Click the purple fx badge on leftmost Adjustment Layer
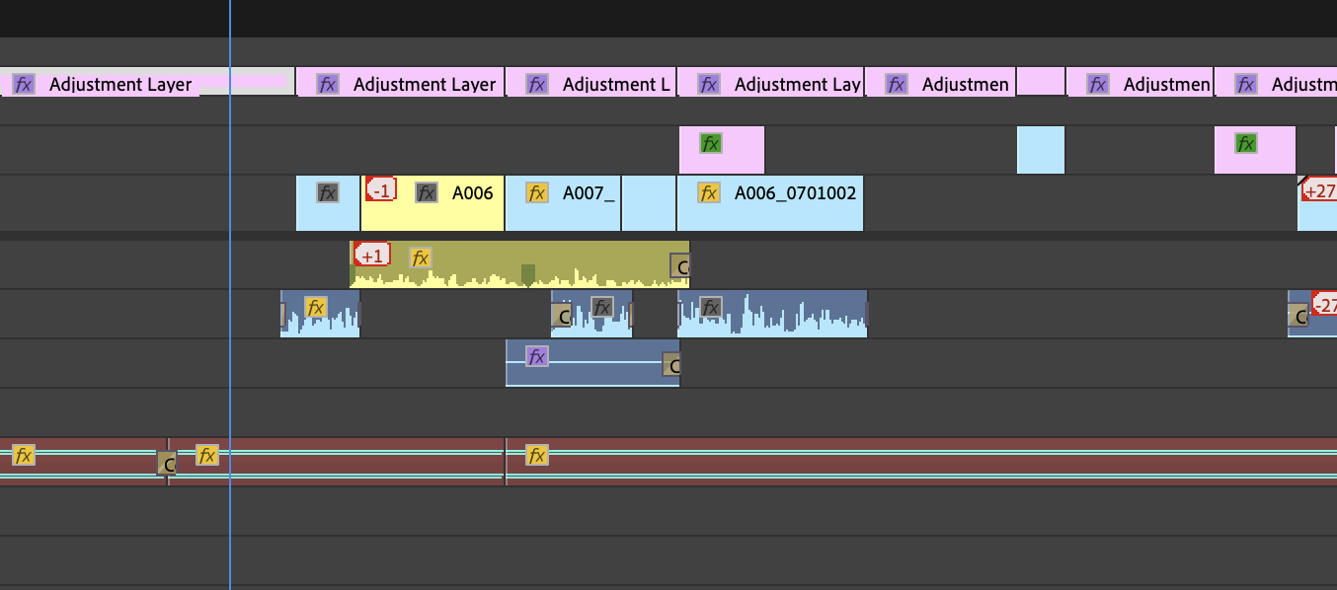Screen dimensions: 1337x590 (22, 84)
